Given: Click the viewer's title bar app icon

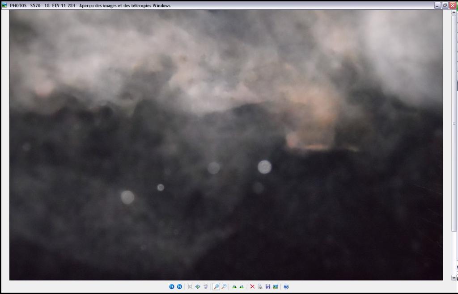Looking at the screenshot, I should point(4,5).
